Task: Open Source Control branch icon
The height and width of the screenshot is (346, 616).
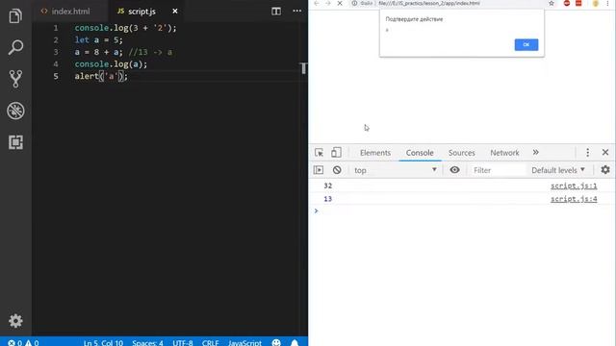Action: point(15,79)
